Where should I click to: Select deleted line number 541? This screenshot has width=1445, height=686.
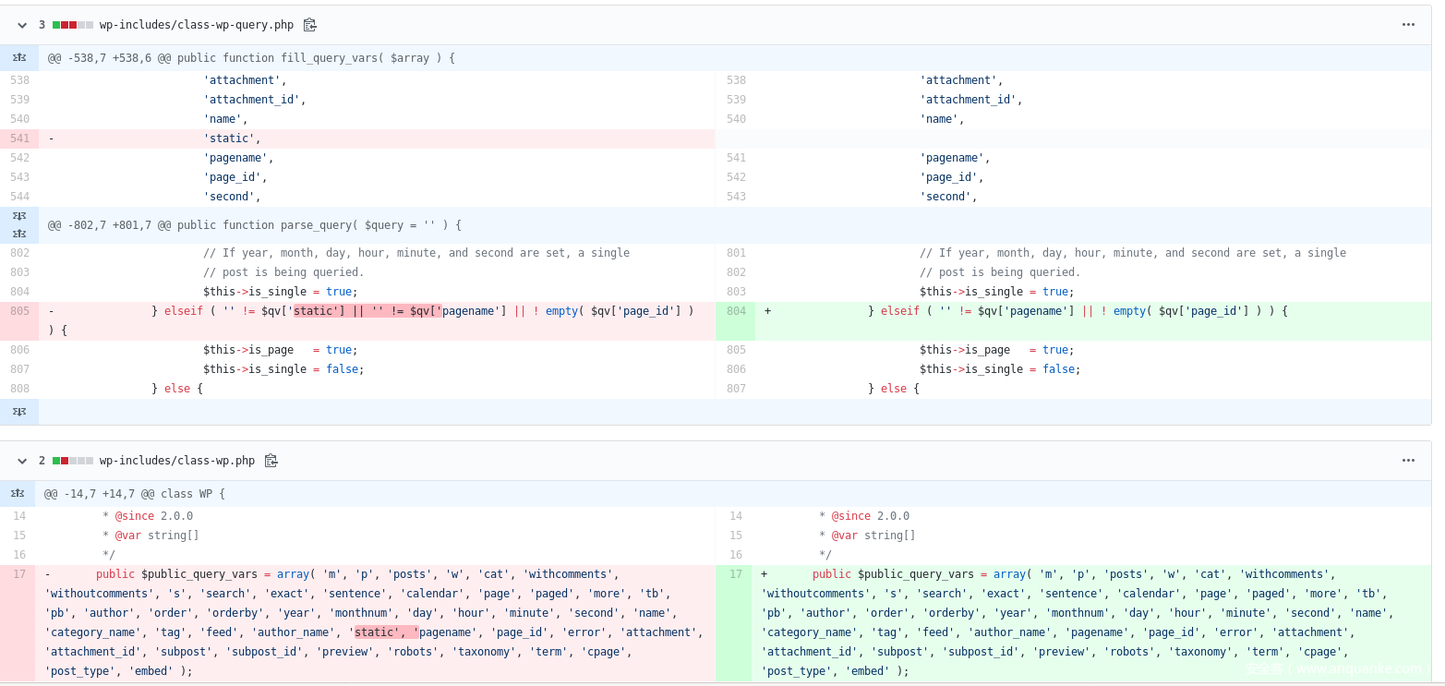coord(19,138)
